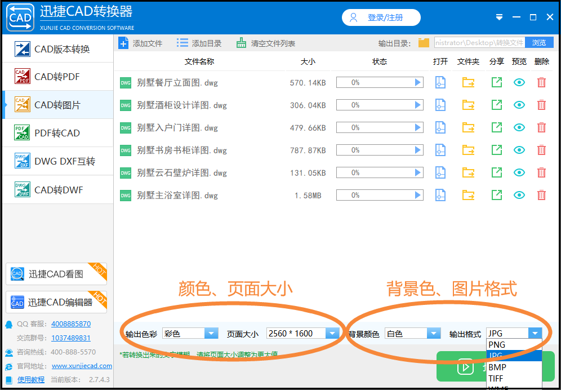Preview 别墅主浴室详图.dwg with eye icon
561x390 pixels.
click(519, 195)
